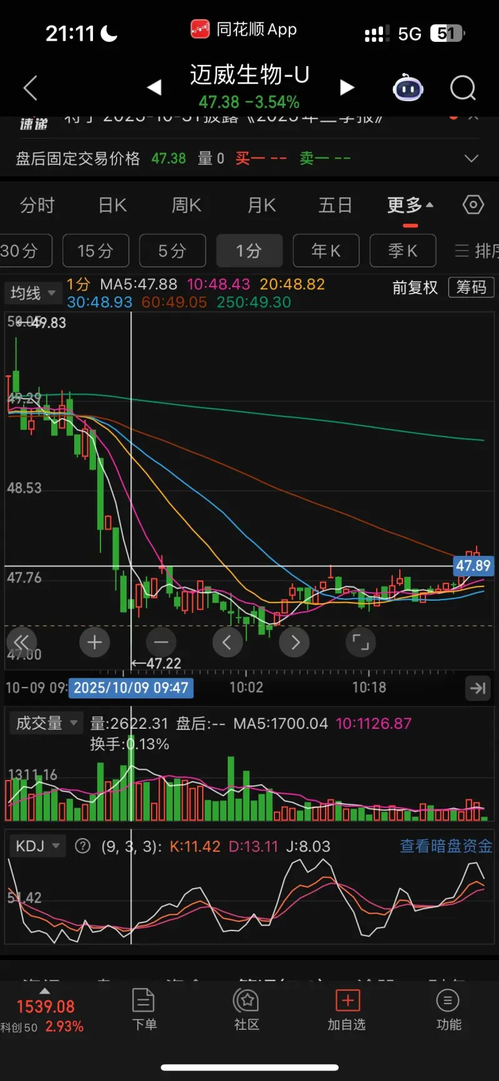This screenshot has height=1081, width=499.
Task: Select the 1分 period option
Action: coord(249,251)
